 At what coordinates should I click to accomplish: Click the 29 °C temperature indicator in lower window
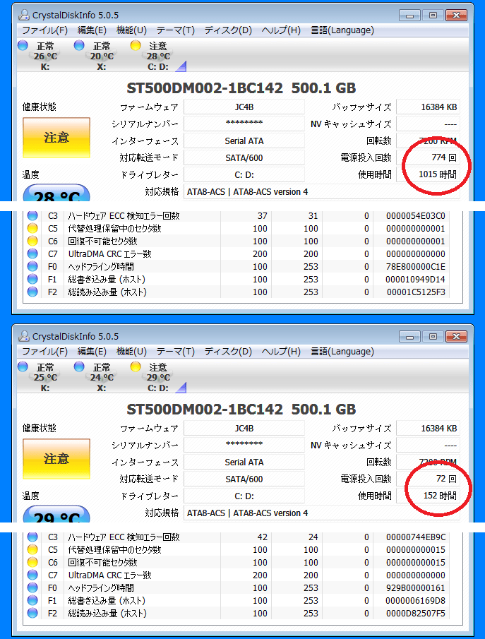pos(56,514)
